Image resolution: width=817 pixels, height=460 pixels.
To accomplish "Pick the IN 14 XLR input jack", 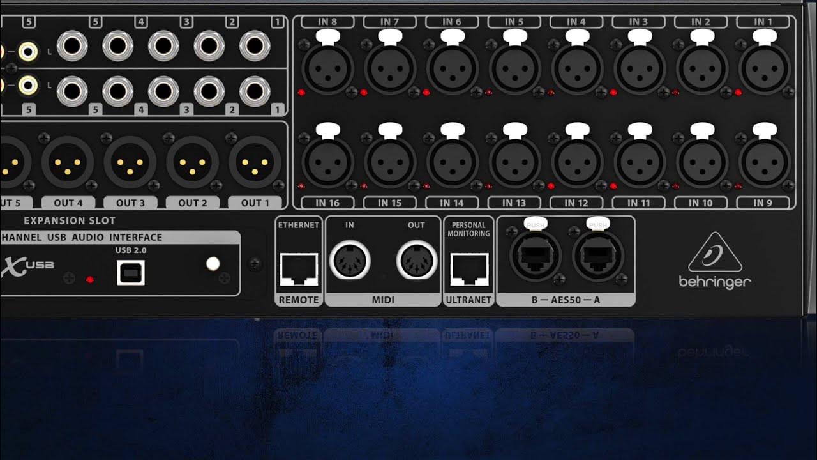I will coord(453,162).
